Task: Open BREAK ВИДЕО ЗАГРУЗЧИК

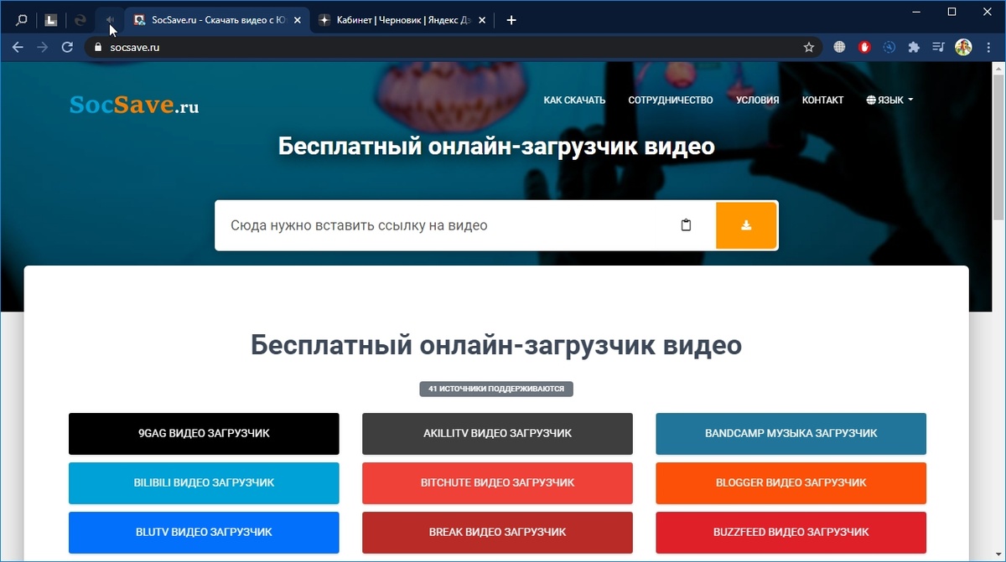Action: 497,533
